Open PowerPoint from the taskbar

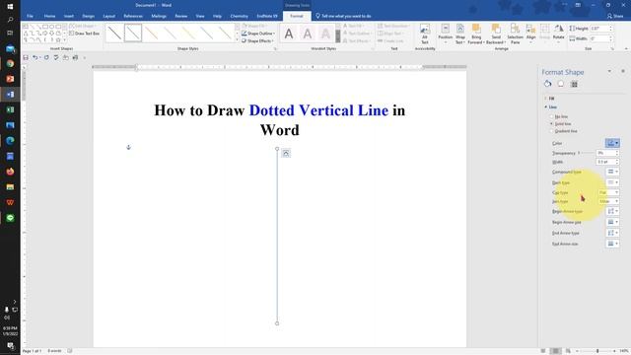pyautogui.click(x=10, y=79)
